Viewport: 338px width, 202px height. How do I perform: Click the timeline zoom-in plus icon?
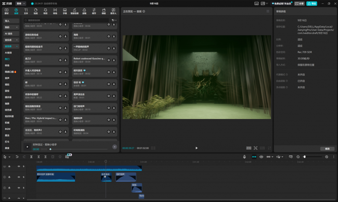point(327,157)
